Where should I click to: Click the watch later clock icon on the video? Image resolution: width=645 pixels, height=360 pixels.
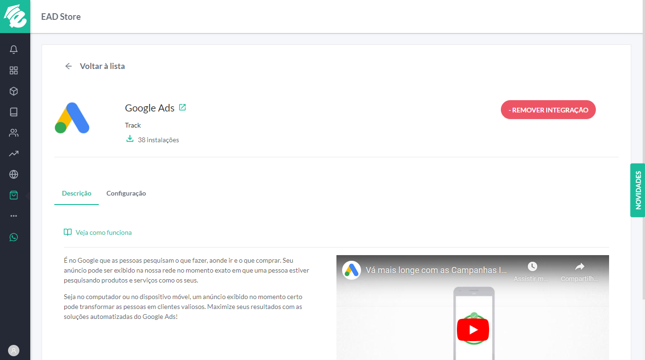tap(532, 266)
